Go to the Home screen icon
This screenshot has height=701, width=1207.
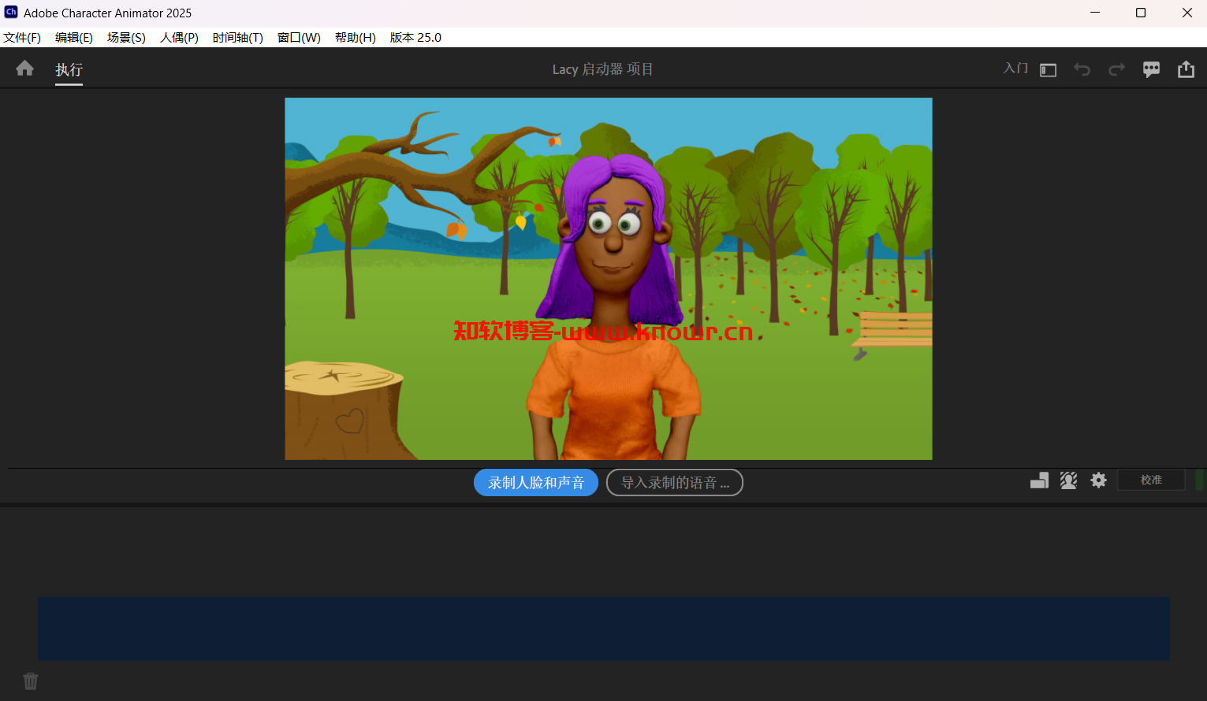(25, 69)
